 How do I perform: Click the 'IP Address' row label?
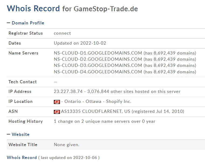tap(20, 92)
